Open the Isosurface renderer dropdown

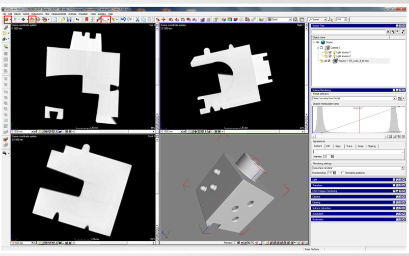pos(402,168)
